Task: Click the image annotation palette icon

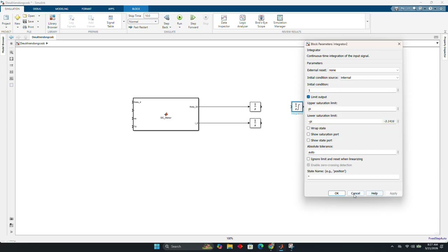Action: 11,78
